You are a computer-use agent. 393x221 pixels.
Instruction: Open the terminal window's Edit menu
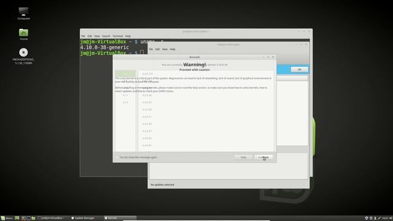click(x=90, y=36)
